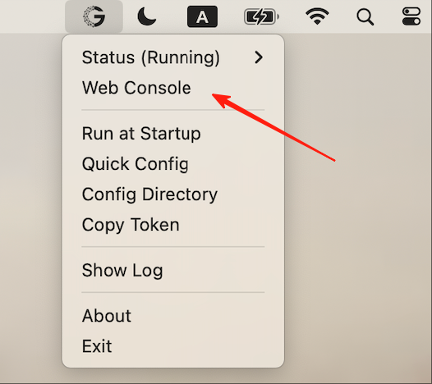The height and width of the screenshot is (384, 432).
Task: Select Status (Running) menu entry
Action: point(173,57)
